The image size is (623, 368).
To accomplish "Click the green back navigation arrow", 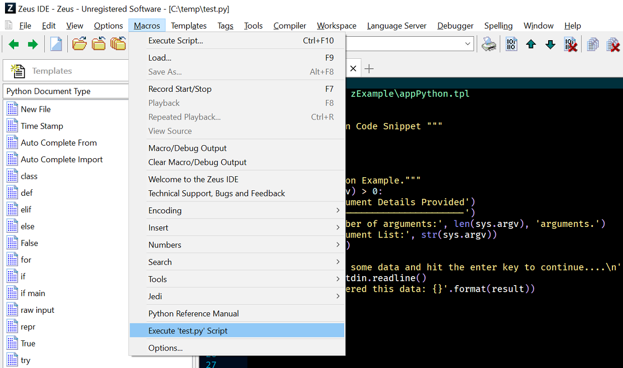I will click(14, 45).
